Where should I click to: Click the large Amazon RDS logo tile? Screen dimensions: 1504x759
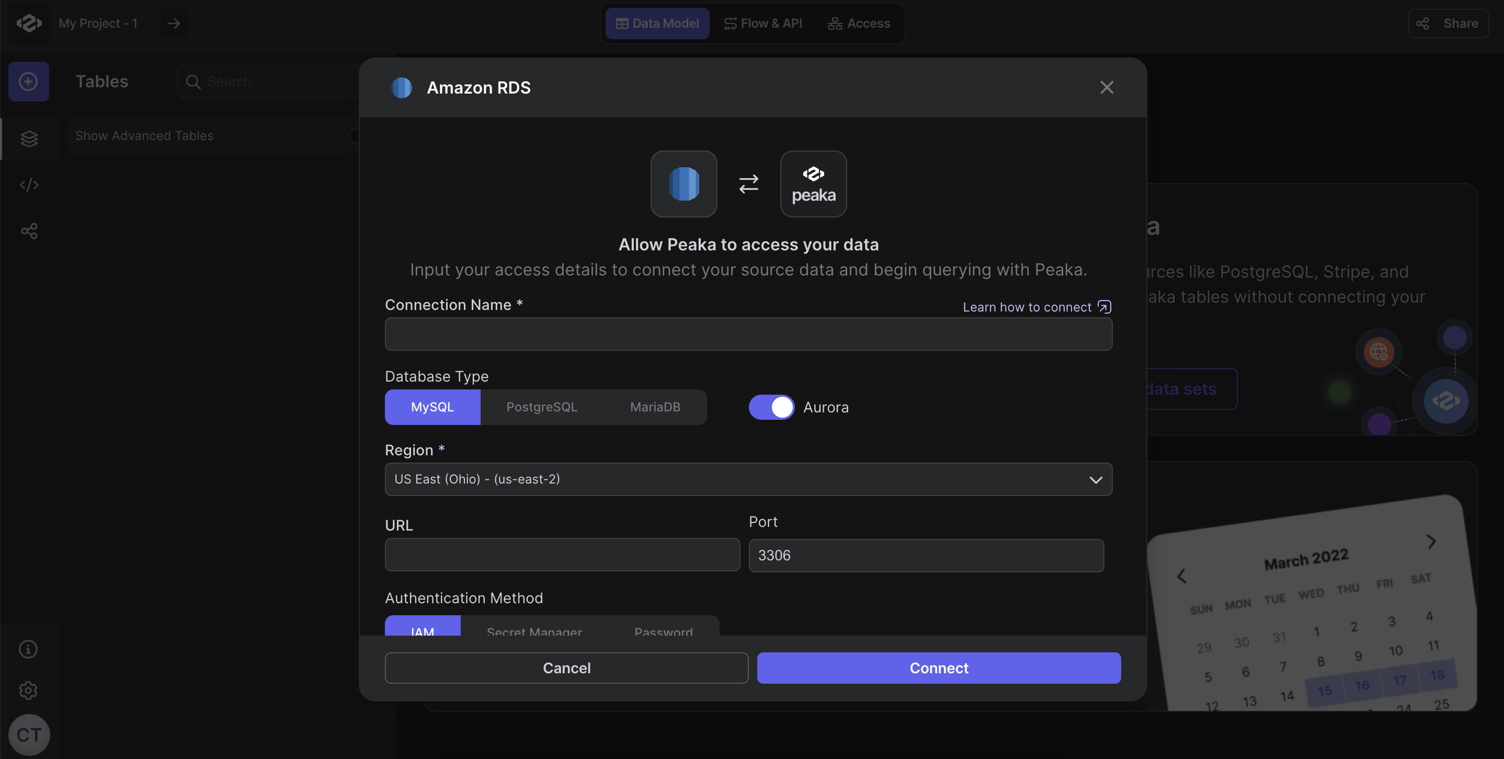(x=683, y=185)
